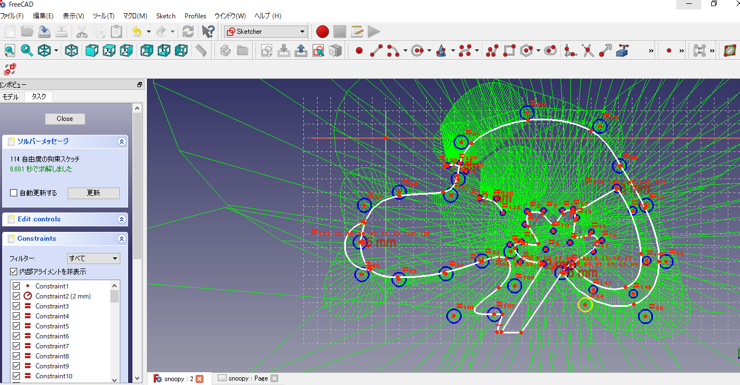Start macro recording with red circle button
The height and width of the screenshot is (385, 740).
(323, 32)
